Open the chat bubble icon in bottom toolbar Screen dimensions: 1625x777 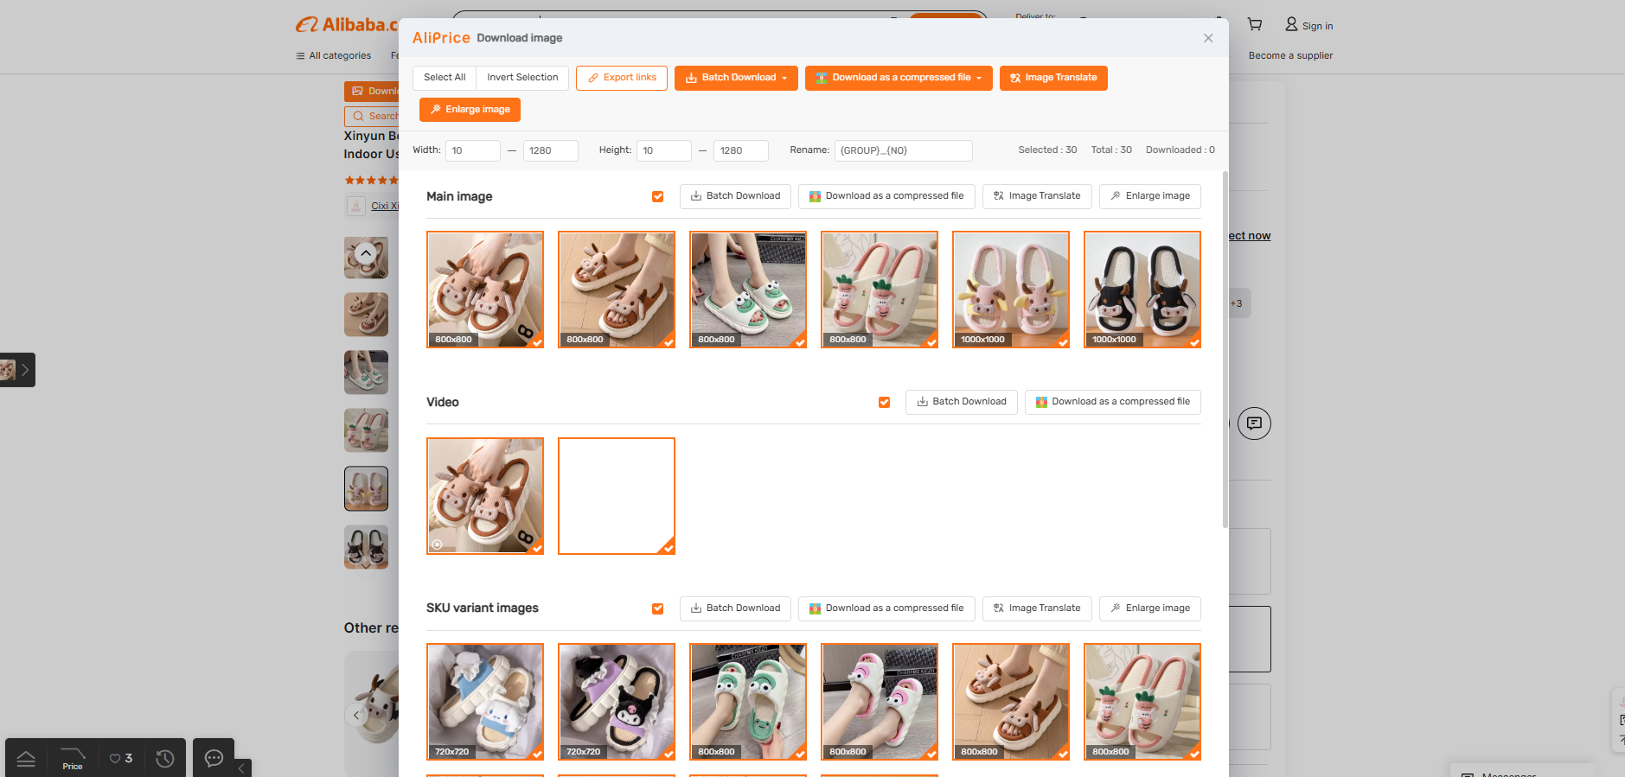[214, 758]
